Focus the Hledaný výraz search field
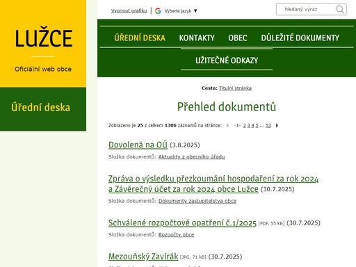Screen dimensions: 356x267 [x=311, y=10]
